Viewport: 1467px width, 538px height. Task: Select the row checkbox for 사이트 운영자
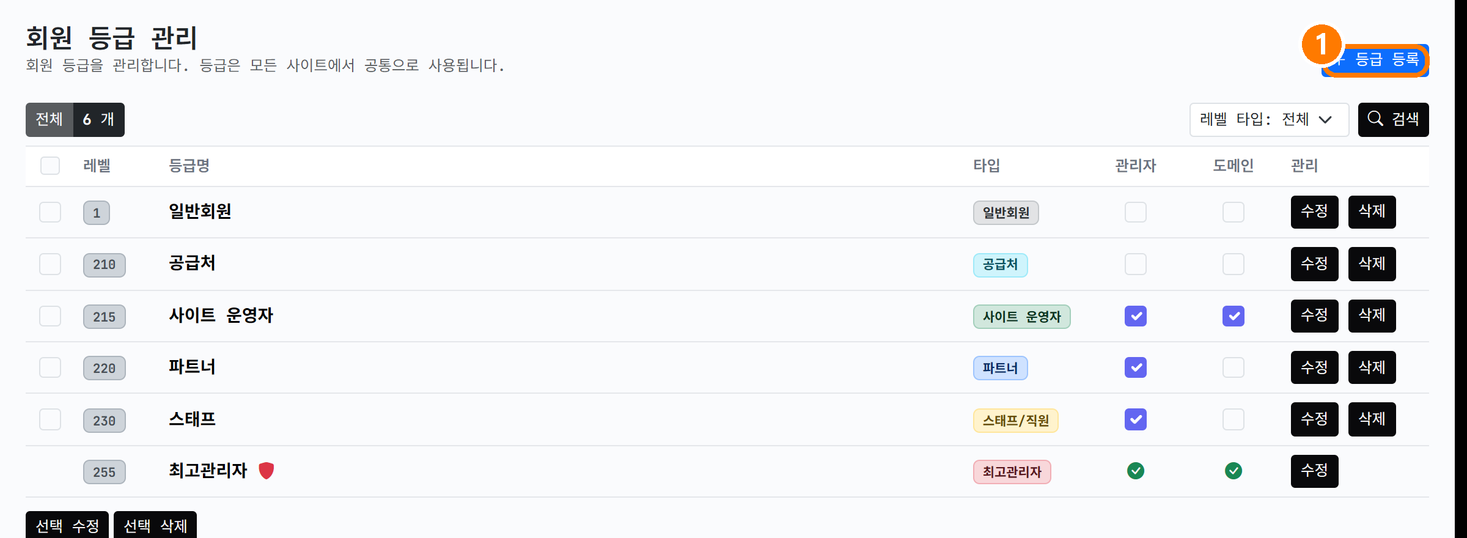point(50,316)
